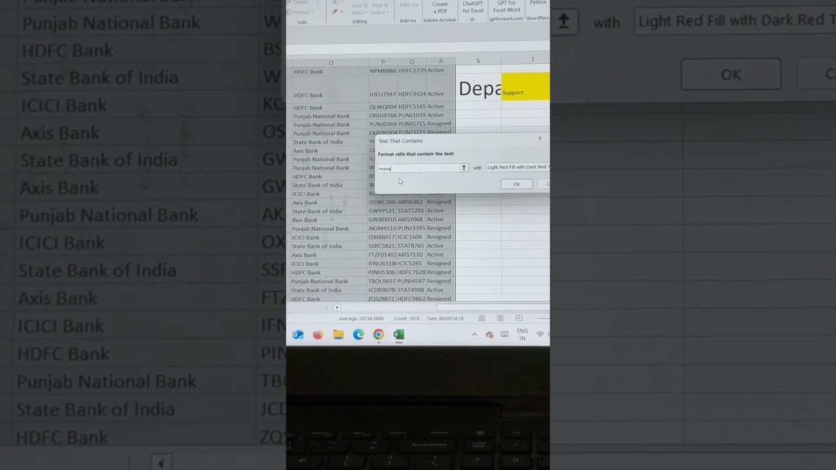Click cell containing ICIC5265

coord(411,264)
